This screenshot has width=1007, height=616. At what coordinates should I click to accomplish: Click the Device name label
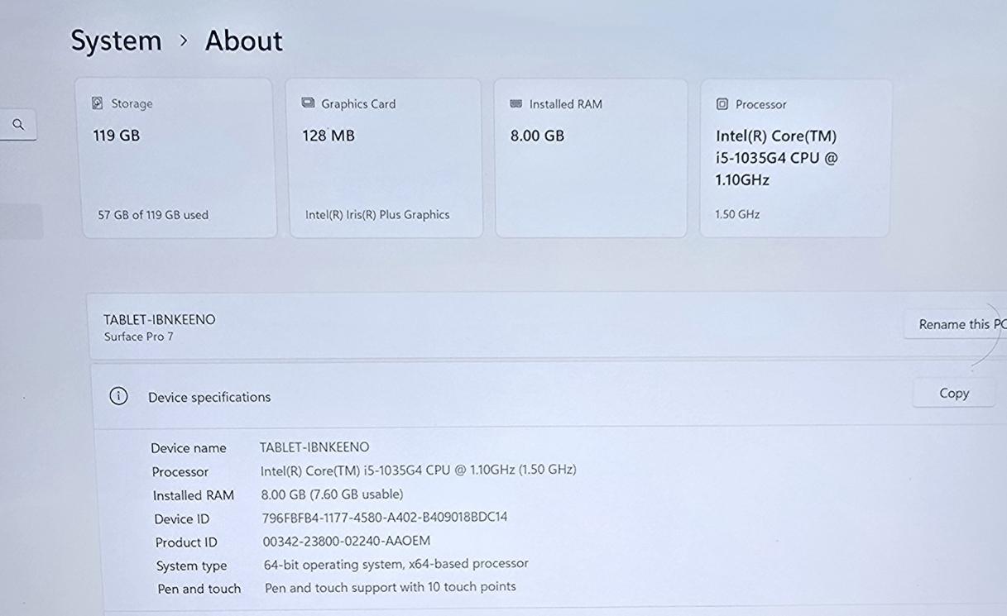(189, 448)
